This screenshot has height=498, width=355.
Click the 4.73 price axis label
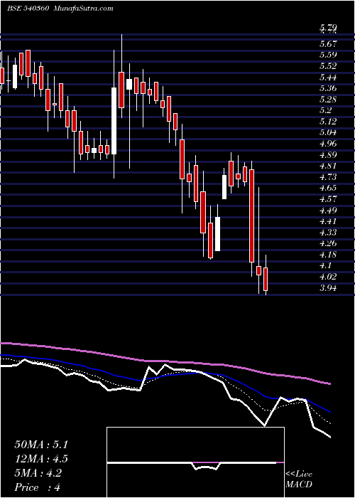click(x=328, y=177)
